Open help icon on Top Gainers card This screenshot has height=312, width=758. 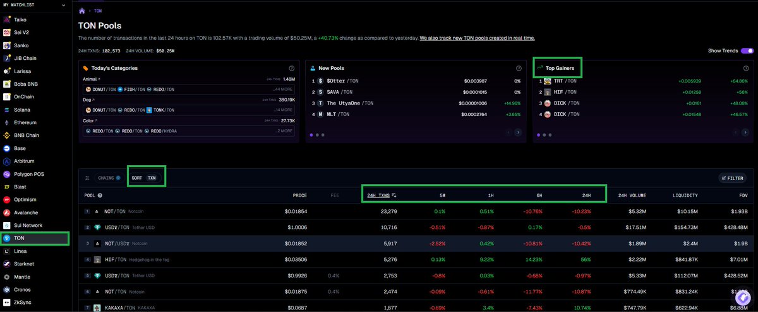pos(745,68)
